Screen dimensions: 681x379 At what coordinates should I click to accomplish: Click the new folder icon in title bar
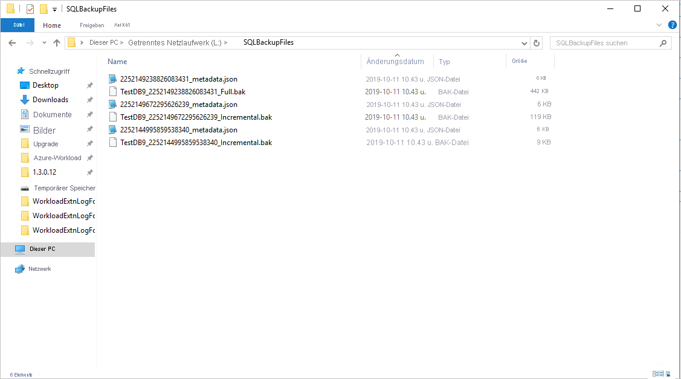click(44, 8)
